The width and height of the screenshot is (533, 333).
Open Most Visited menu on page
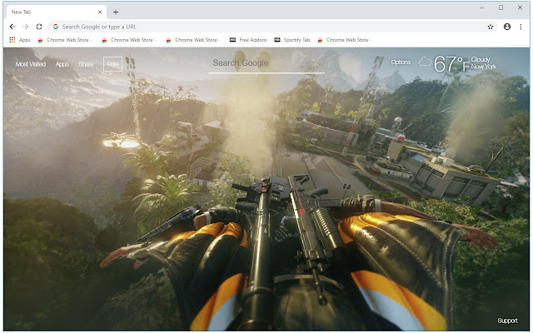31,64
